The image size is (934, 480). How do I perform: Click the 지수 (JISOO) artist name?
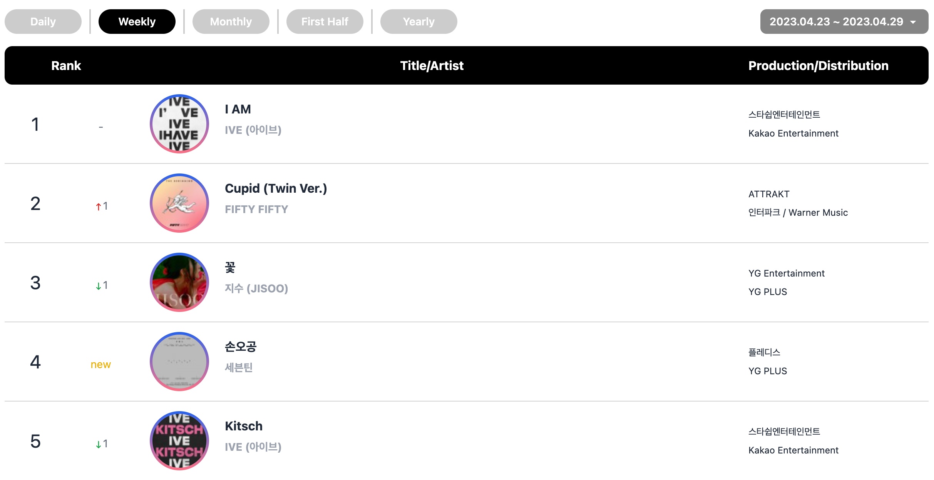tap(256, 288)
